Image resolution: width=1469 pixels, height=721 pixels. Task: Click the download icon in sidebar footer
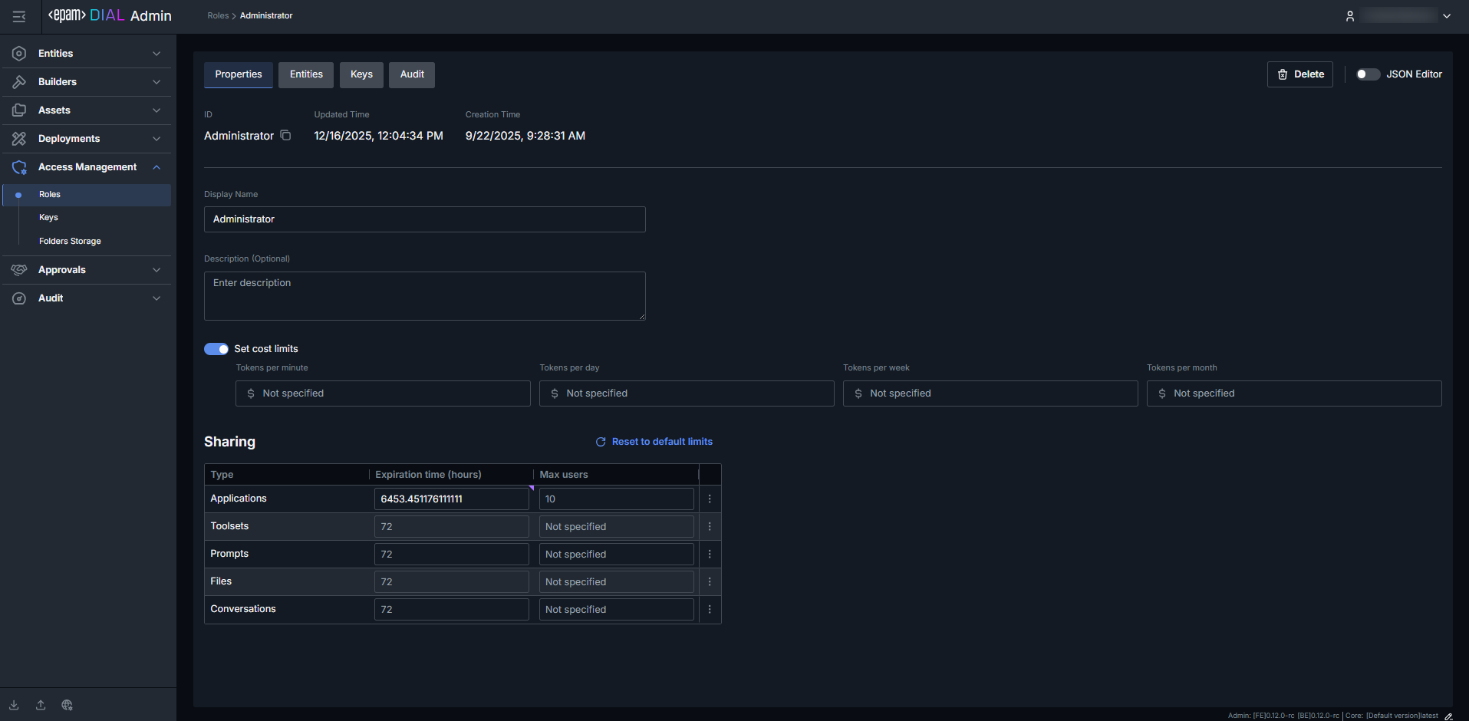click(x=14, y=705)
